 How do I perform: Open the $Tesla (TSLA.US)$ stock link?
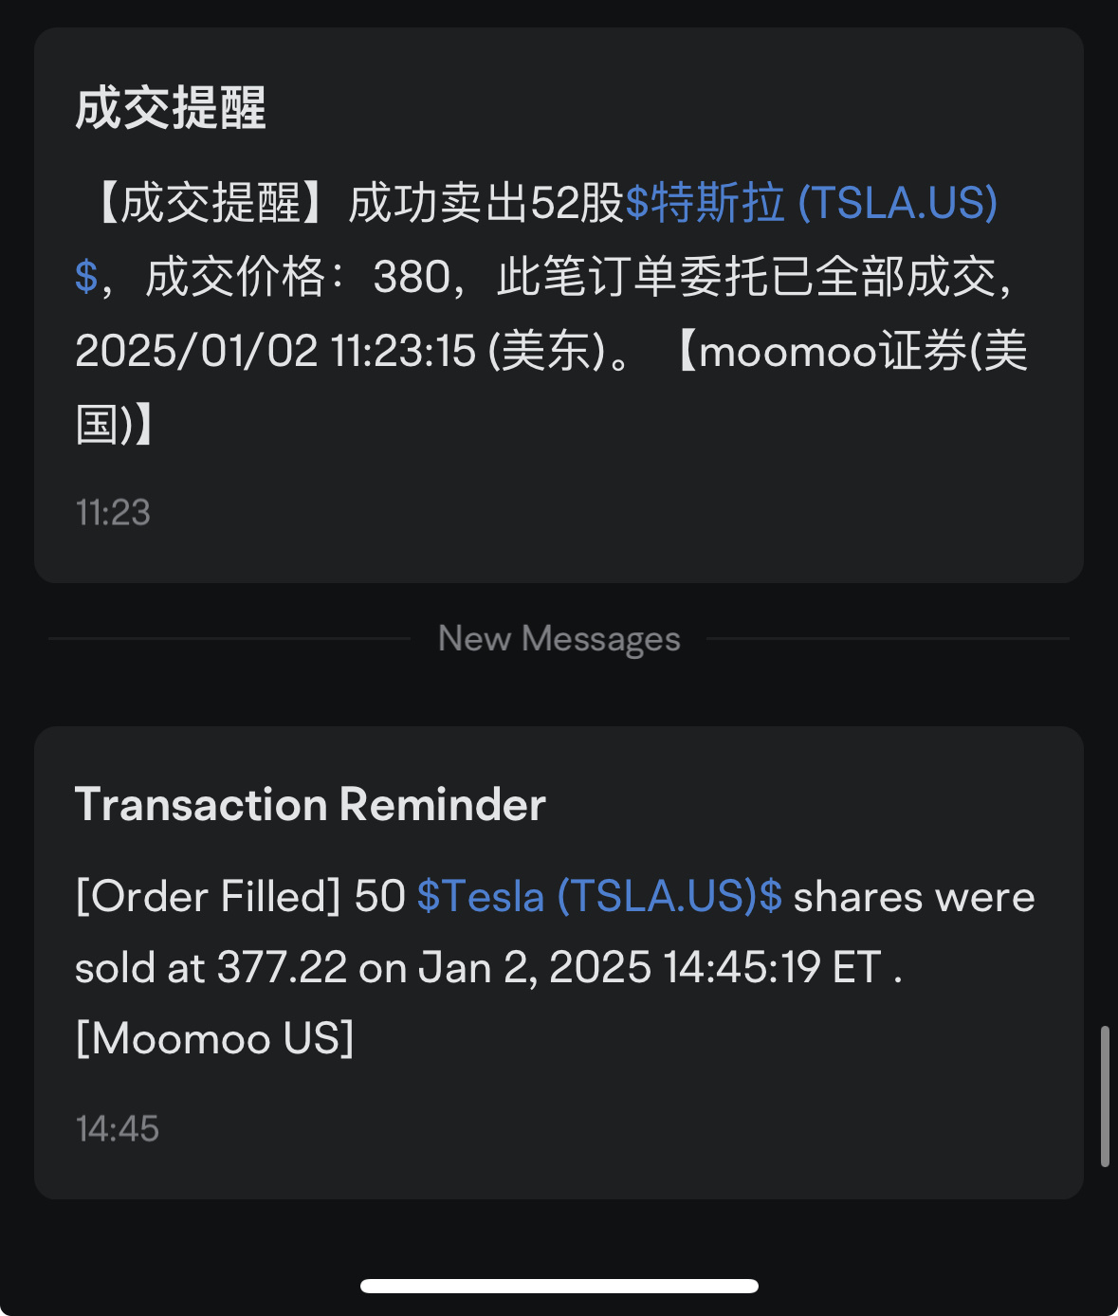599,896
